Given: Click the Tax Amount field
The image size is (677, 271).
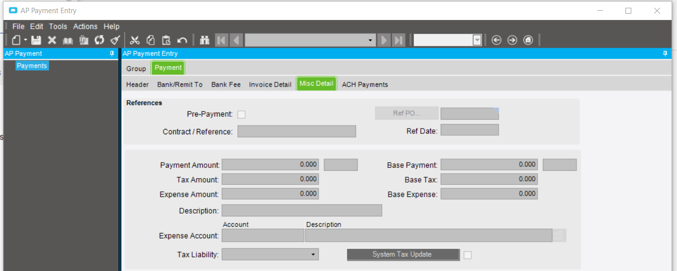Looking at the screenshot, I should pos(270,179).
